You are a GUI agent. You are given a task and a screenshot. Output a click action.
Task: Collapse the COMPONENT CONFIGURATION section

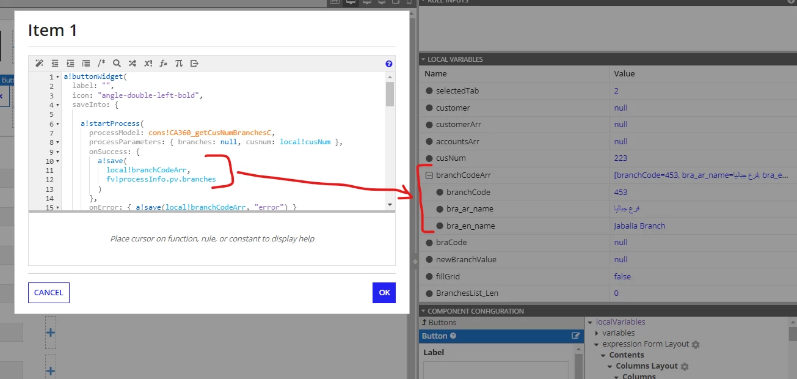(x=423, y=311)
